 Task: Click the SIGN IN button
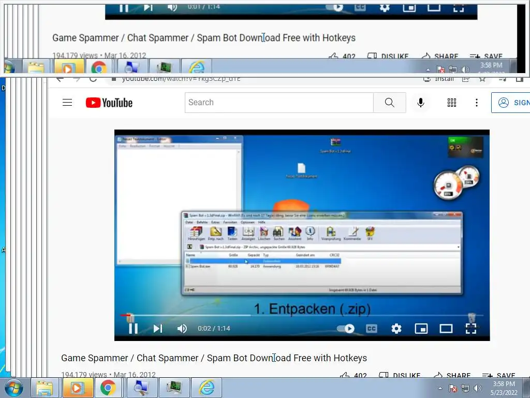click(511, 103)
